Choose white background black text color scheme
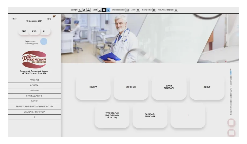247x144 pixels. coord(100,10)
